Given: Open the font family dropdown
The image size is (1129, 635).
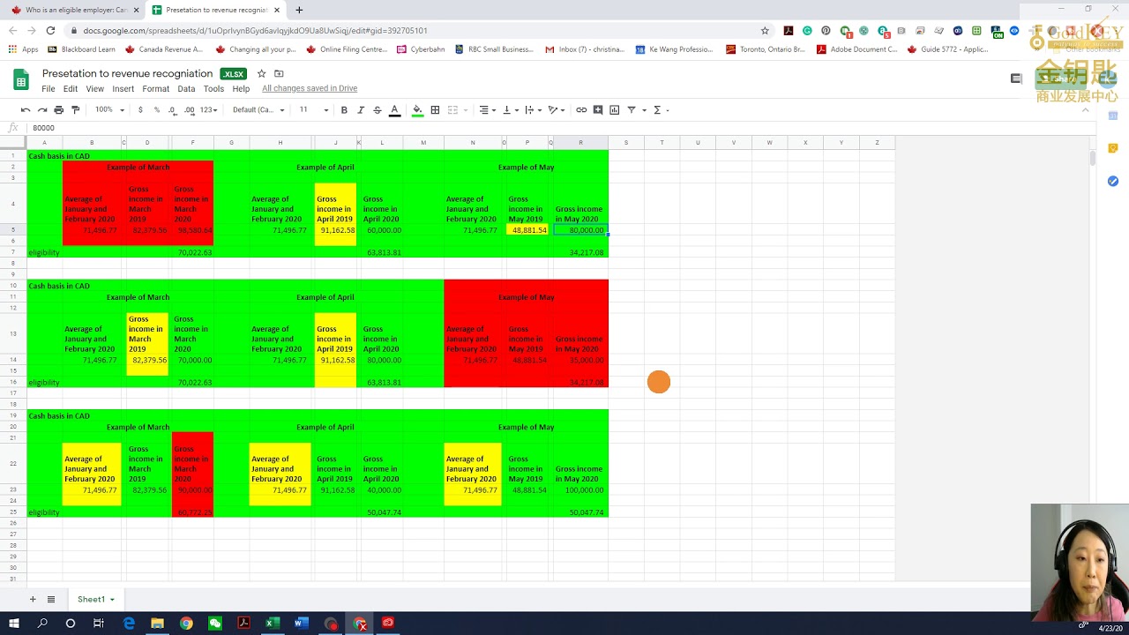Looking at the screenshot, I should (258, 110).
